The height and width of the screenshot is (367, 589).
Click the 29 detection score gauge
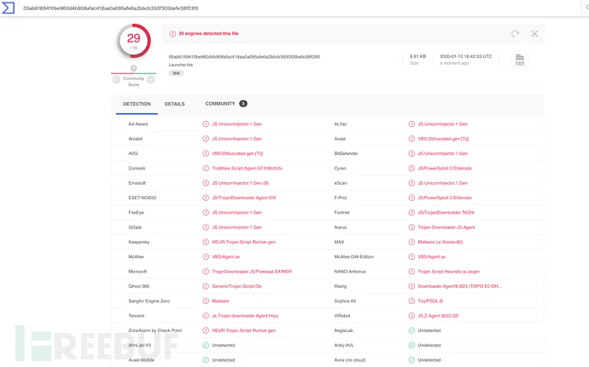point(134,41)
